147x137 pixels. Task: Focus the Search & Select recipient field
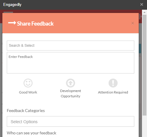click(70, 46)
